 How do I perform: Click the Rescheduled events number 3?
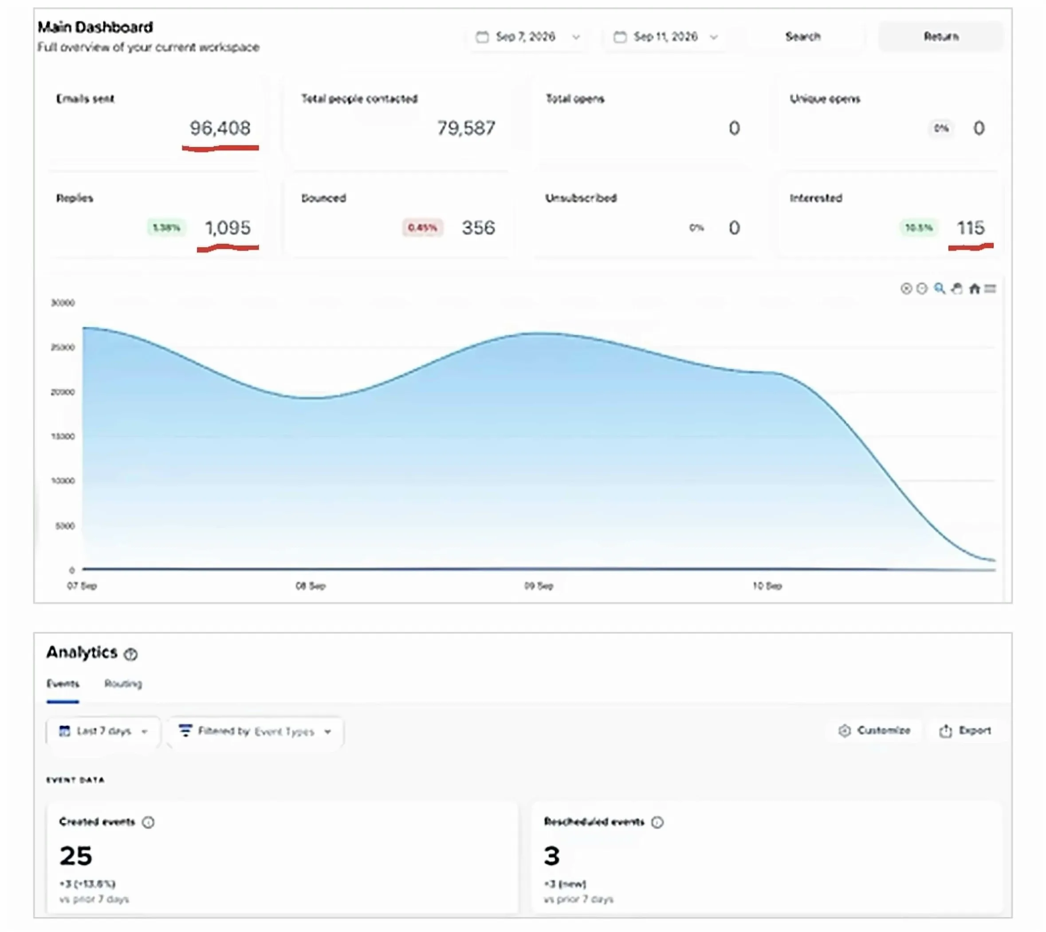coord(552,856)
